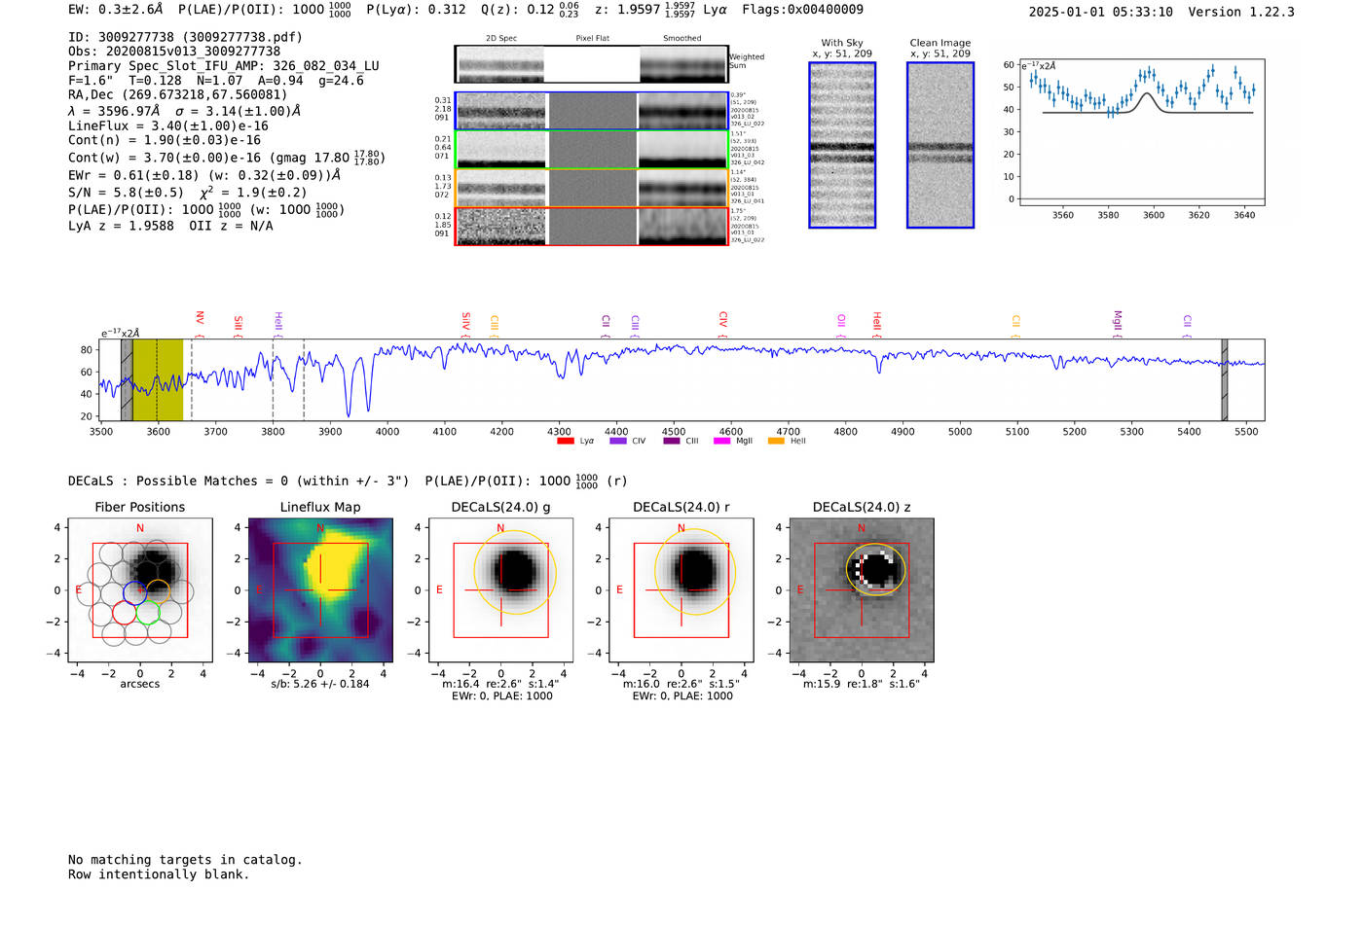Click the timestamp 2025-01-01 05:33:10
1363x927 pixels.
[x=1101, y=12]
